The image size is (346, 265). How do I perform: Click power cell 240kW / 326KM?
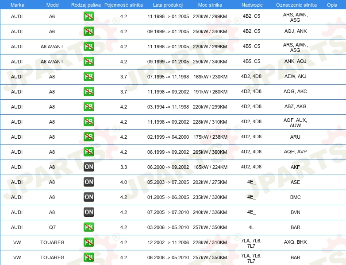pos(210,212)
